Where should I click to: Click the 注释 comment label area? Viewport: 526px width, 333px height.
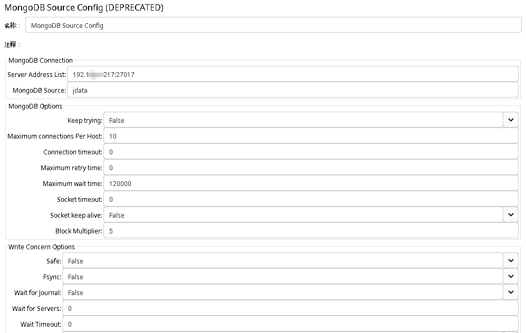coord(10,44)
